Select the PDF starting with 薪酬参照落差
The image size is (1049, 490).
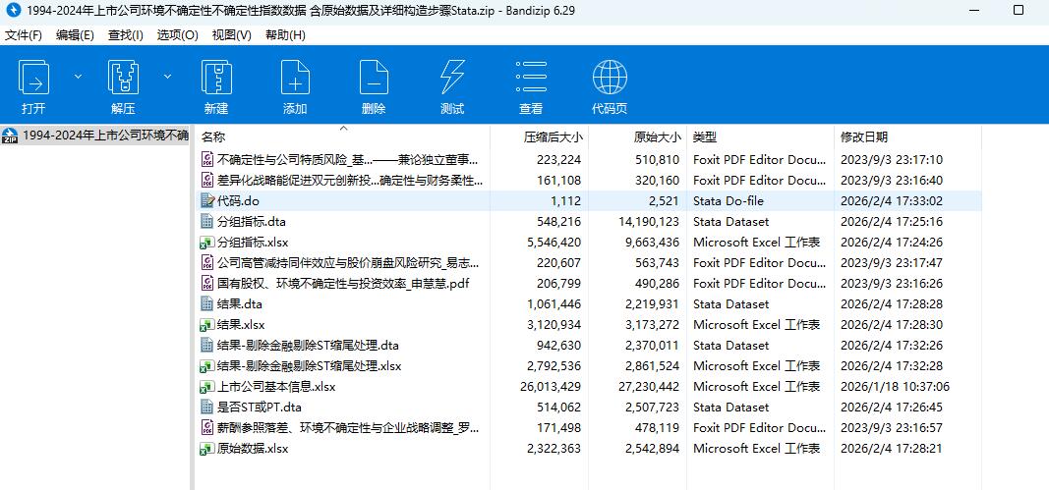click(x=349, y=428)
